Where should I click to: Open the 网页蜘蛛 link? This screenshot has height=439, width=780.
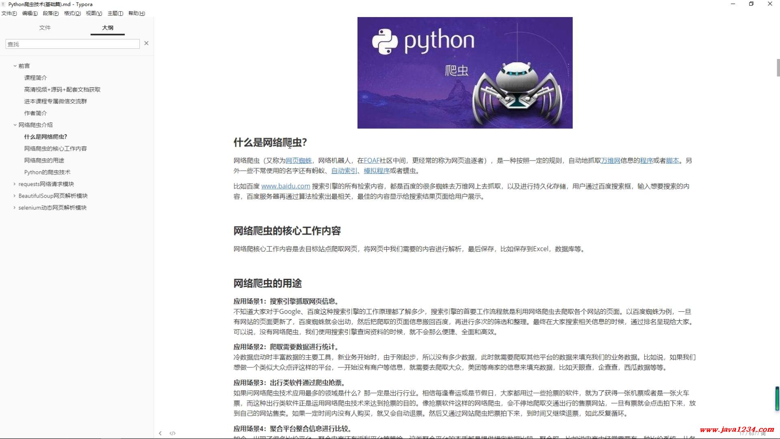pos(299,161)
